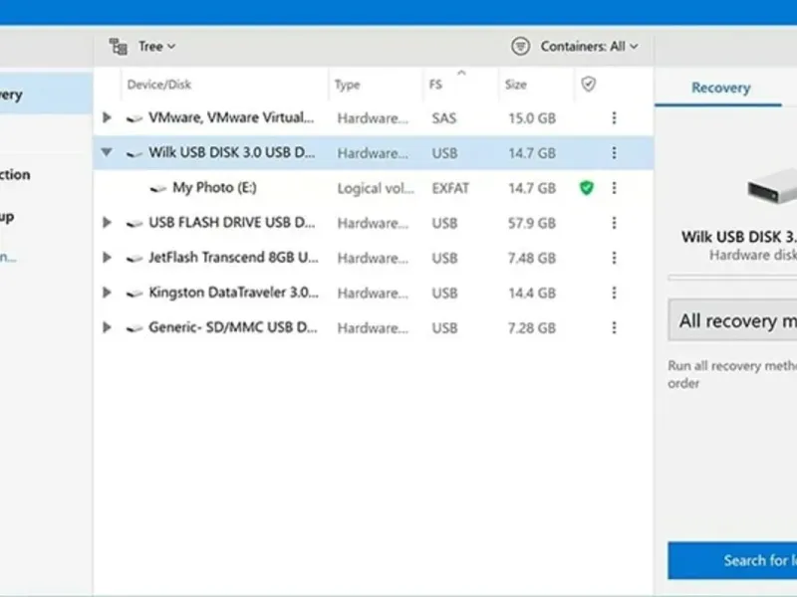Image resolution: width=797 pixels, height=597 pixels.
Task: Click the Containers filter circle icon
Action: (x=520, y=46)
